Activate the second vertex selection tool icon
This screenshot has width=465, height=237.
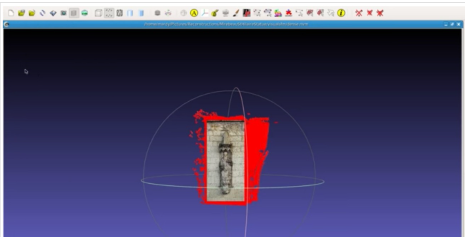pyautogui.click(x=268, y=13)
